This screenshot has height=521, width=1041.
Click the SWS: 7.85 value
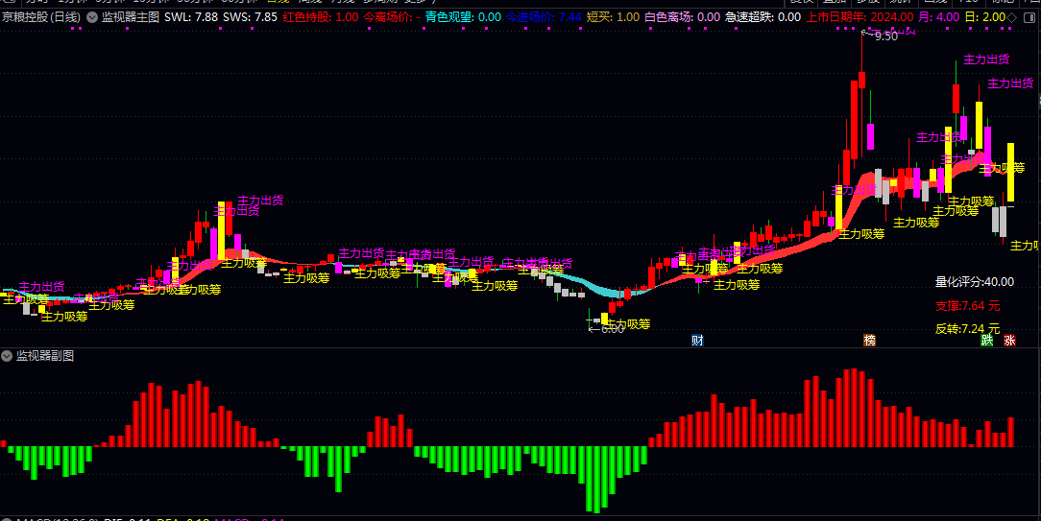[x=251, y=17]
